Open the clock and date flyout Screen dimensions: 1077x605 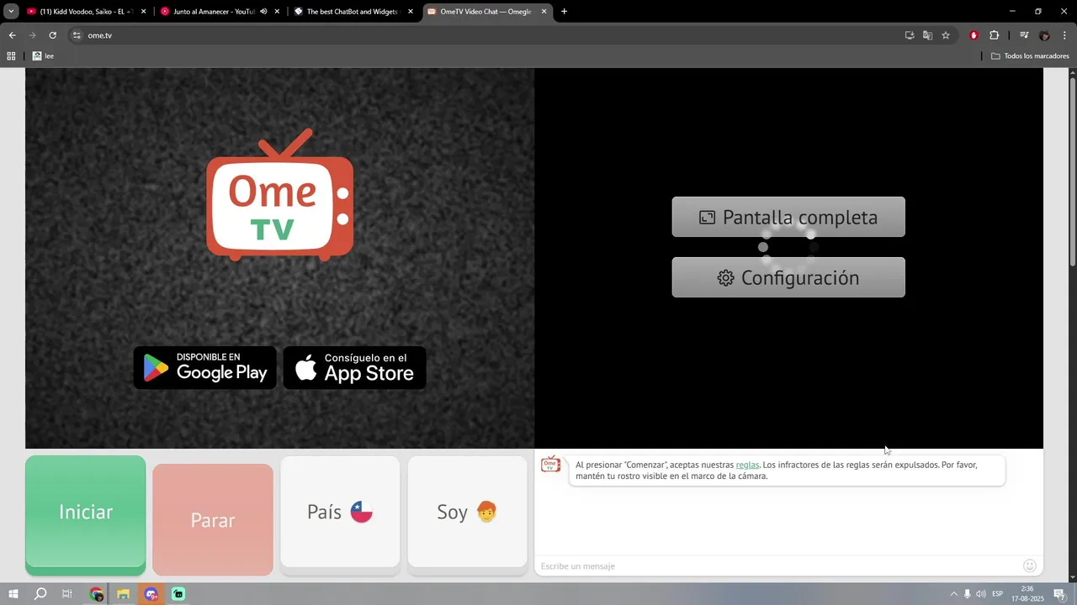click(x=1027, y=594)
